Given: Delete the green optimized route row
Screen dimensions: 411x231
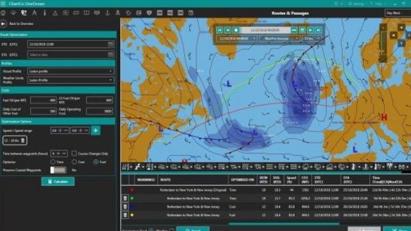Looking at the screenshot, I should coord(125,198).
